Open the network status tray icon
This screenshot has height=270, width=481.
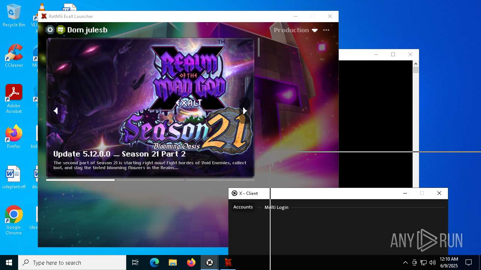(424, 262)
